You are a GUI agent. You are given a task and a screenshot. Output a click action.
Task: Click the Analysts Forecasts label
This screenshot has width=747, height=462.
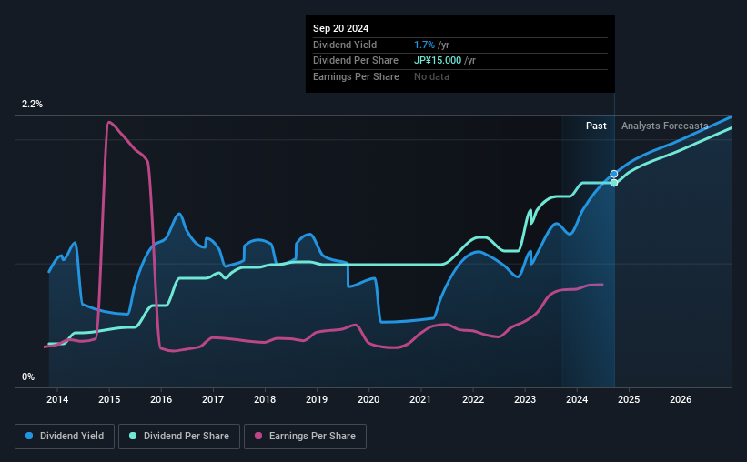664,126
